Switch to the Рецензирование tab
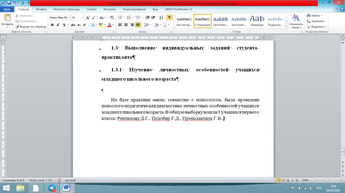Screen dimensions: 345x193 [x=134, y=9]
